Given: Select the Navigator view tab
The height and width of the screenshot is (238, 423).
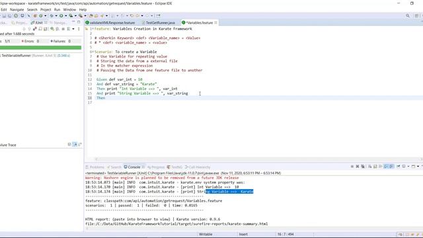Looking at the screenshot, I should [x=58, y=22].
